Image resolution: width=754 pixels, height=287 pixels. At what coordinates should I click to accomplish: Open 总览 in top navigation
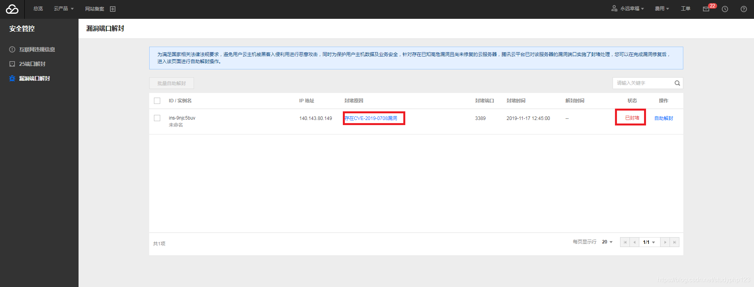coord(38,9)
